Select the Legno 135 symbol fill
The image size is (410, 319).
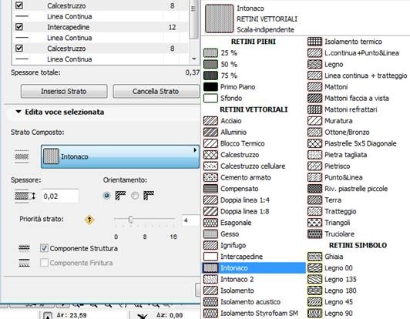click(x=314, y=279)
